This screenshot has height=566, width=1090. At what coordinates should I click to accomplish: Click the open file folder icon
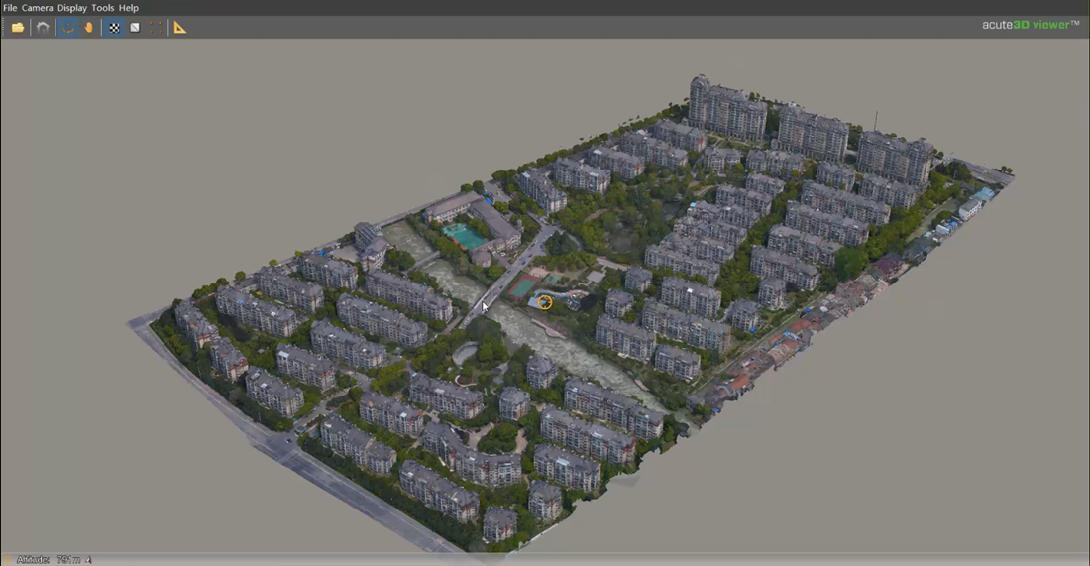click(18, 28)
